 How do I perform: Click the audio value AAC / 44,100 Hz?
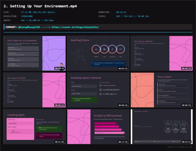click(x=37, y=20)
